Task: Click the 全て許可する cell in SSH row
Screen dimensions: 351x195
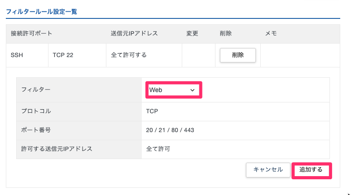Action: point(129,55)
